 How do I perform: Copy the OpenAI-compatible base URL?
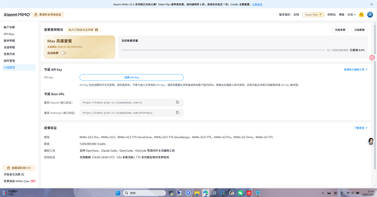tap(178, 103)
